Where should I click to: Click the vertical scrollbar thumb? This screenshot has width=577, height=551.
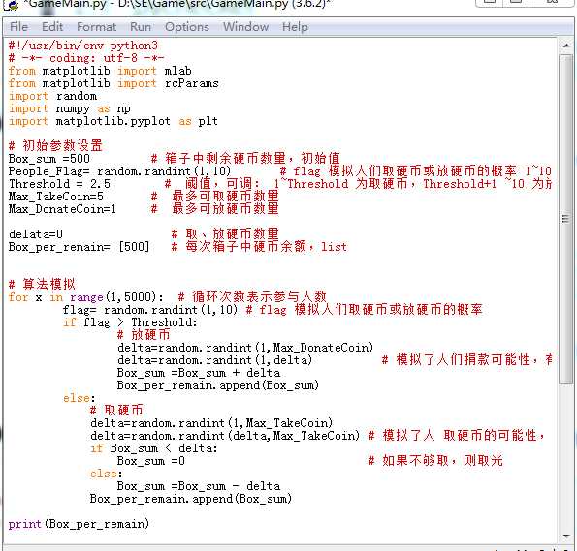(x=566, y=219)
